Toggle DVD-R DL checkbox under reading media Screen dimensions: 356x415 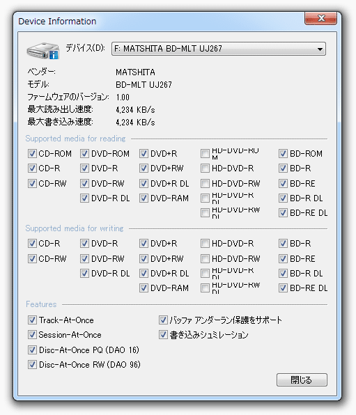pos(84,198)
